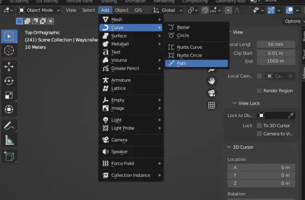305x200 pixels.
Task: Select the Scale tool
Action: 9,95
